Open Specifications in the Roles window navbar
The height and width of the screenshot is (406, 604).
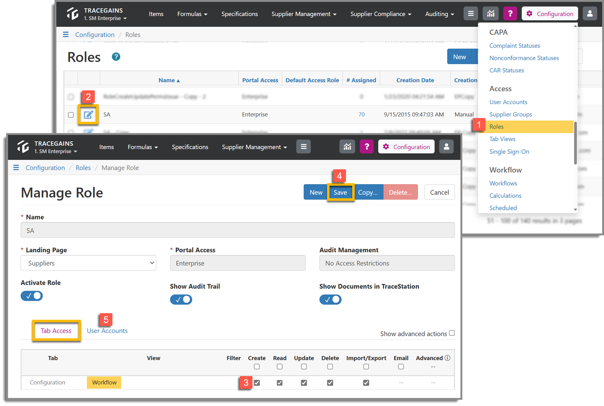point(240,14)
